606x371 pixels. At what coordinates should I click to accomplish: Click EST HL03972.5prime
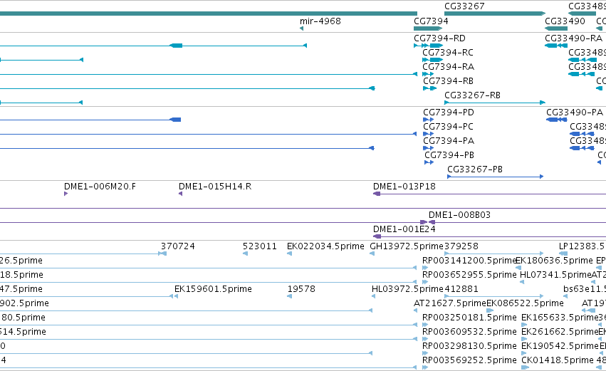point(407,289)
